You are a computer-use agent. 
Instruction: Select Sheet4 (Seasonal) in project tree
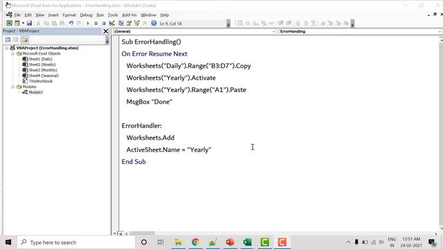point(44,75)
